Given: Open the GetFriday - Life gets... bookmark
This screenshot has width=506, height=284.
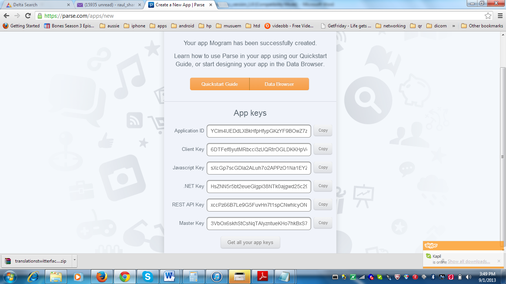Looking at the screenshot, I should pos(346,26).
